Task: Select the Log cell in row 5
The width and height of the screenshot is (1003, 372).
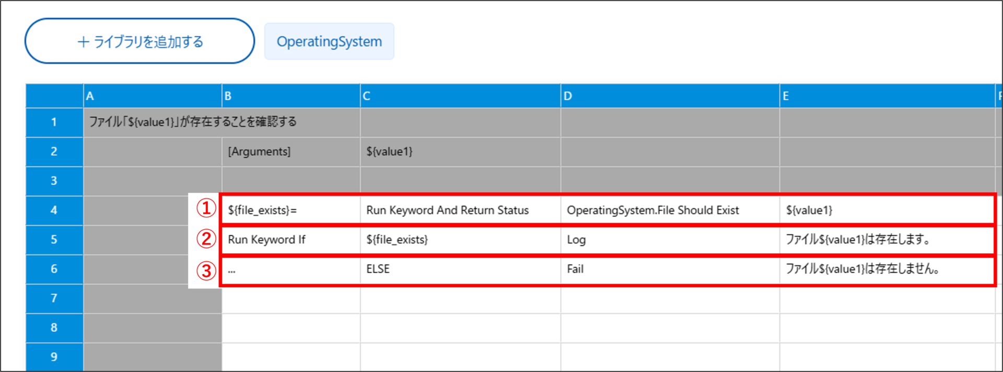Action: click(670, 240)
